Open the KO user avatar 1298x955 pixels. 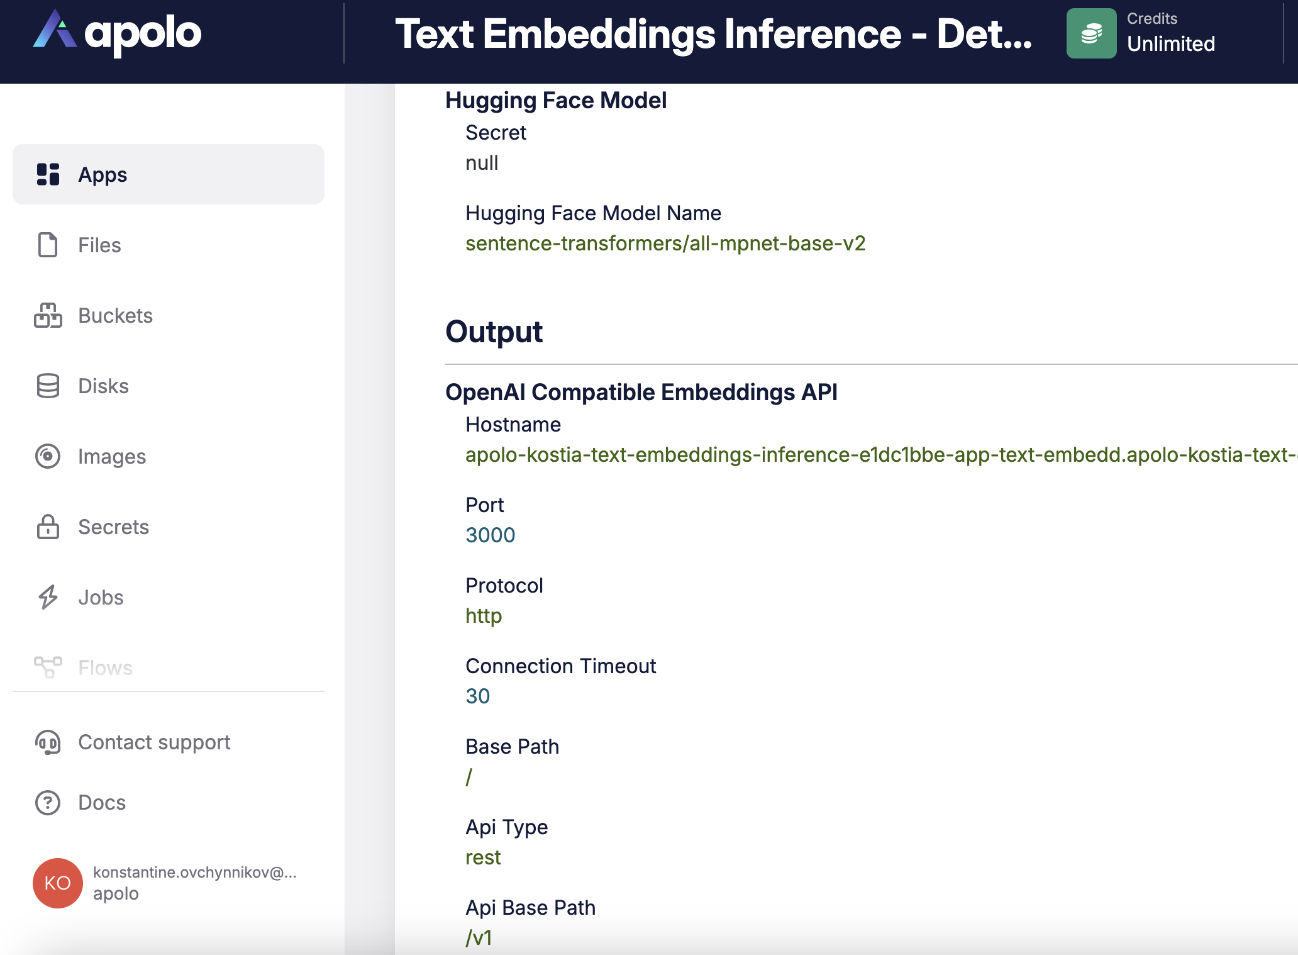[58, 883]
